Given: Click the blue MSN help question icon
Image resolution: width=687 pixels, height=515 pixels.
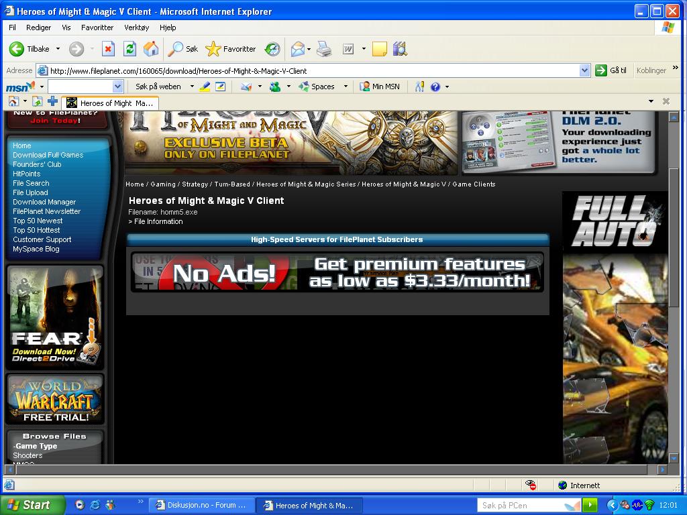Looking at the screenshot, I should tap(435, 87).
